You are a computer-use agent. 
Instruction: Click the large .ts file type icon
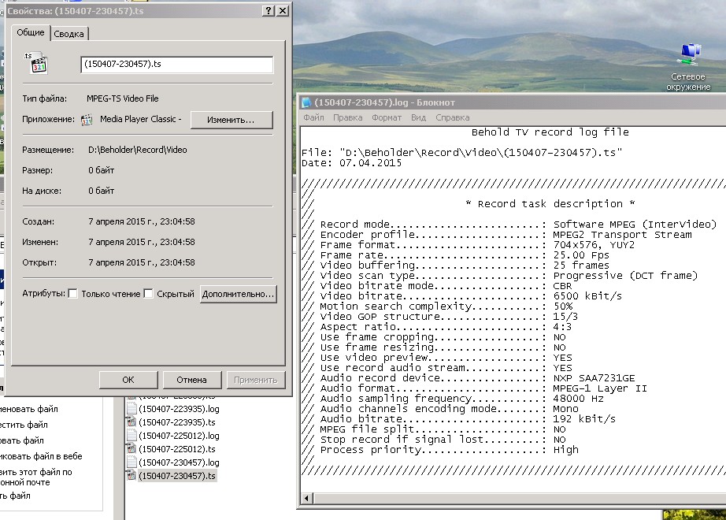pos(35,63)
